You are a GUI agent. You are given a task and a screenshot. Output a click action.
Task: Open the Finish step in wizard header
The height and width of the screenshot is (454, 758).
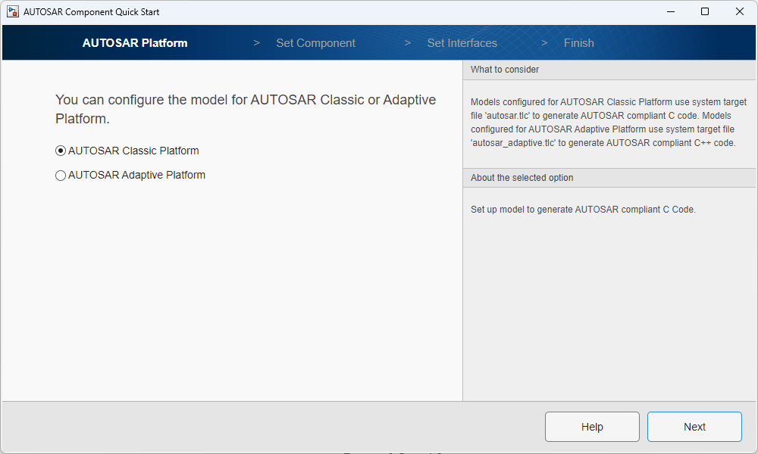pos(578,43)
